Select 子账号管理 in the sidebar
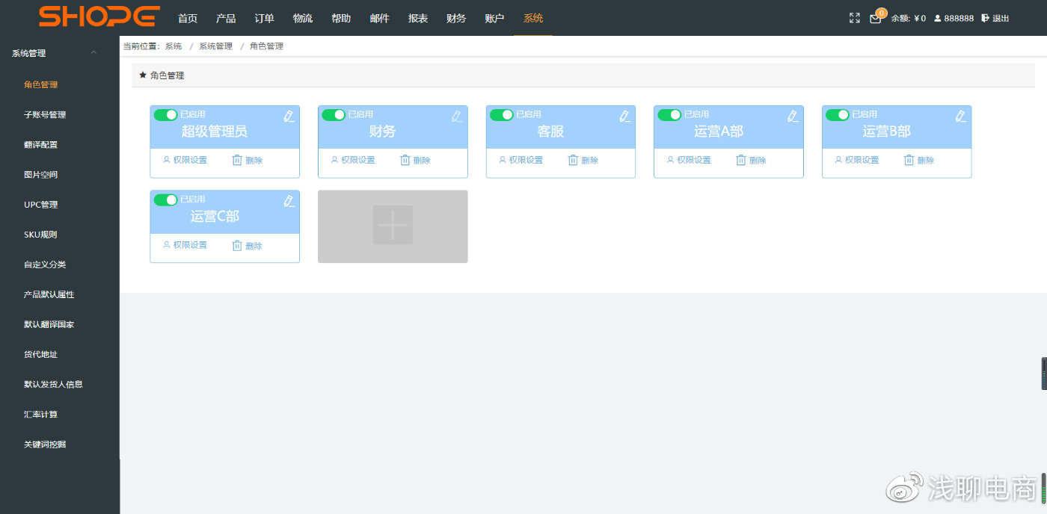Screen dimensions: 1047x514 tap(45, 115)
